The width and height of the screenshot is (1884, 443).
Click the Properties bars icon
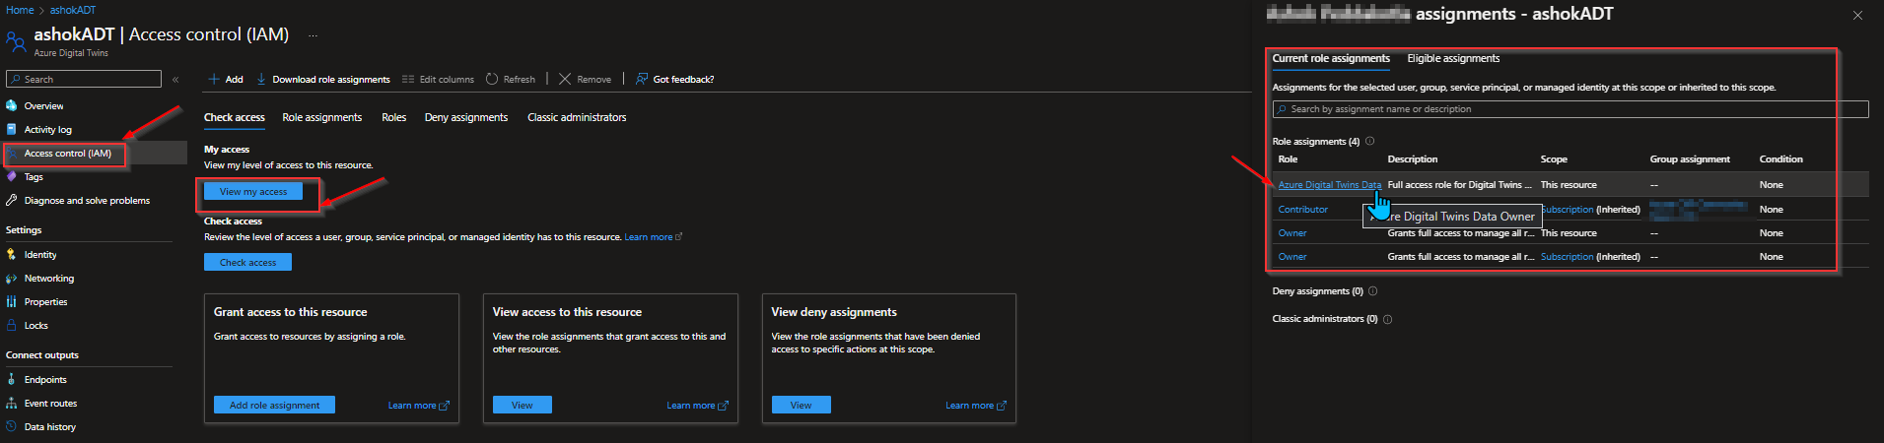(12, 301)
